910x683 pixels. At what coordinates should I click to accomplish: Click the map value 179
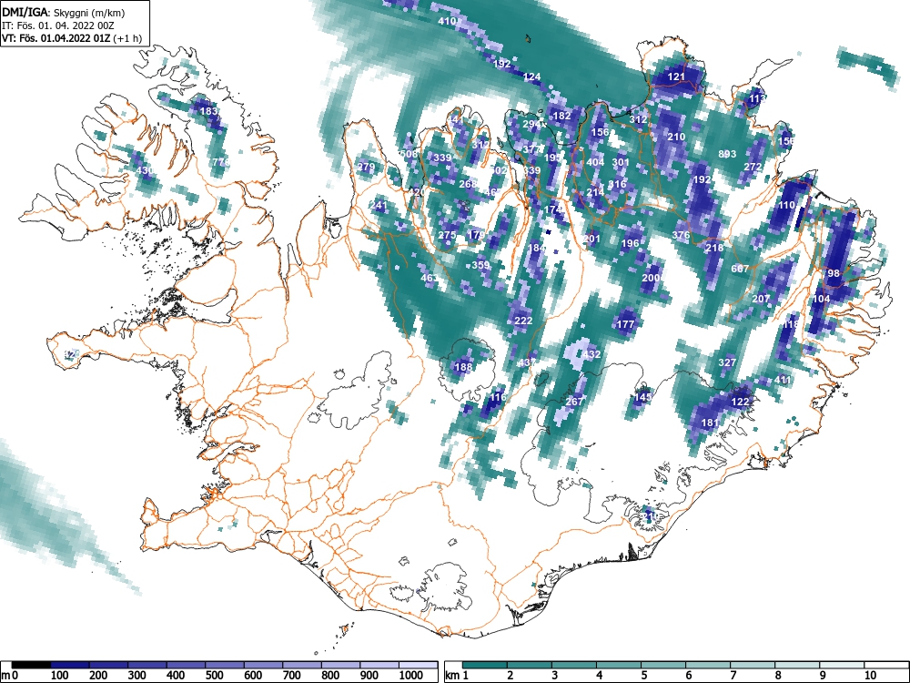476,235
